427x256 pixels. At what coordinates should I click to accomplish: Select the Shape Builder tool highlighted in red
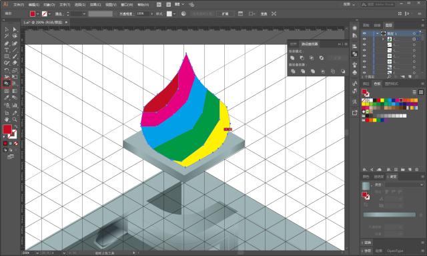pos(7,83)
